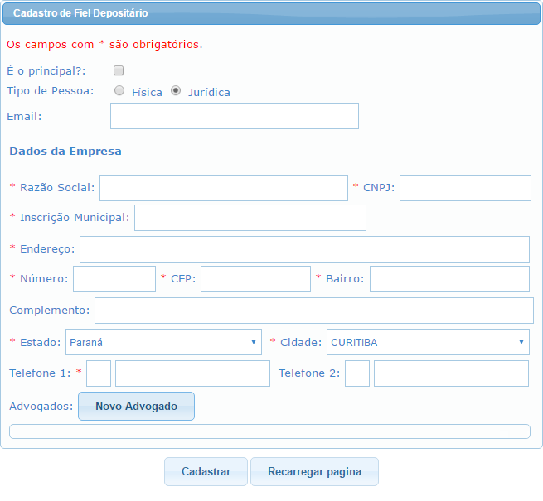Image resolution: width=543 pixels, height=501 pixels.
Task: Focus the Telefone 2 number field
Action: point(451,373)
